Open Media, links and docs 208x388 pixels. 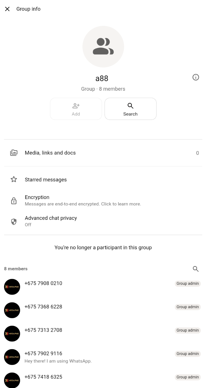click(x=103, y=153)
